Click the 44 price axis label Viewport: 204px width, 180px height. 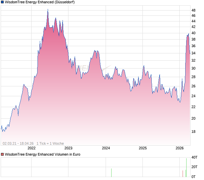[x=193, y=21]
